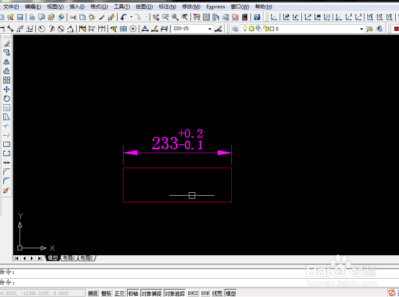Paste from clipboard icon
Viewport: 399px width, 297px height.
pyautogui.click(x=92, y=17)
